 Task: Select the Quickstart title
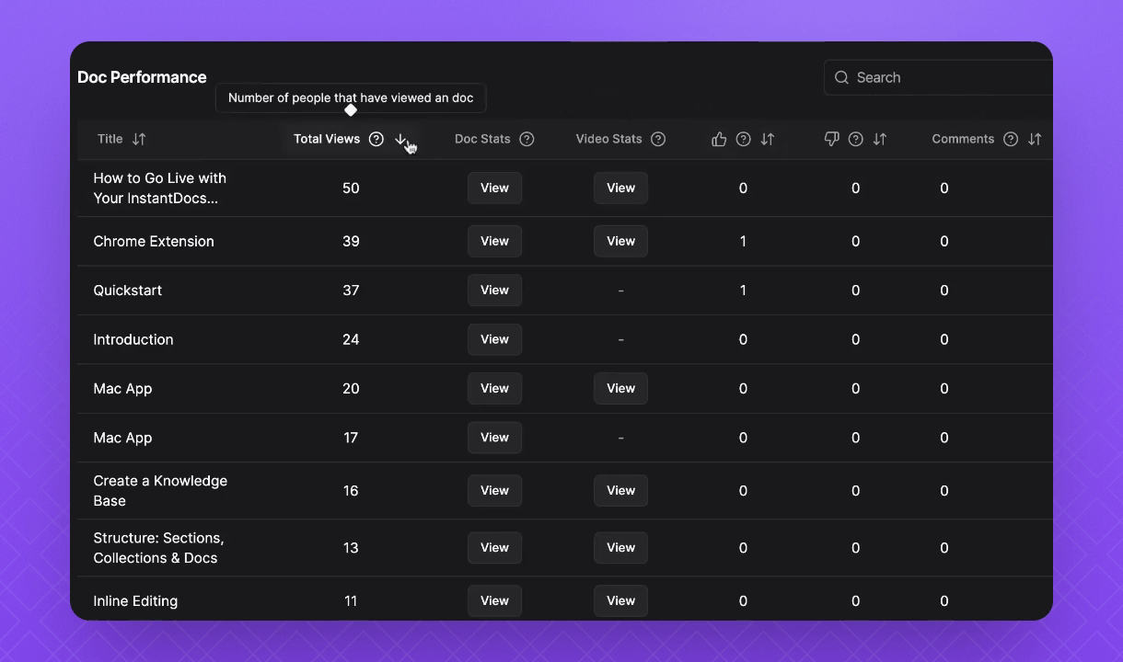127,290
